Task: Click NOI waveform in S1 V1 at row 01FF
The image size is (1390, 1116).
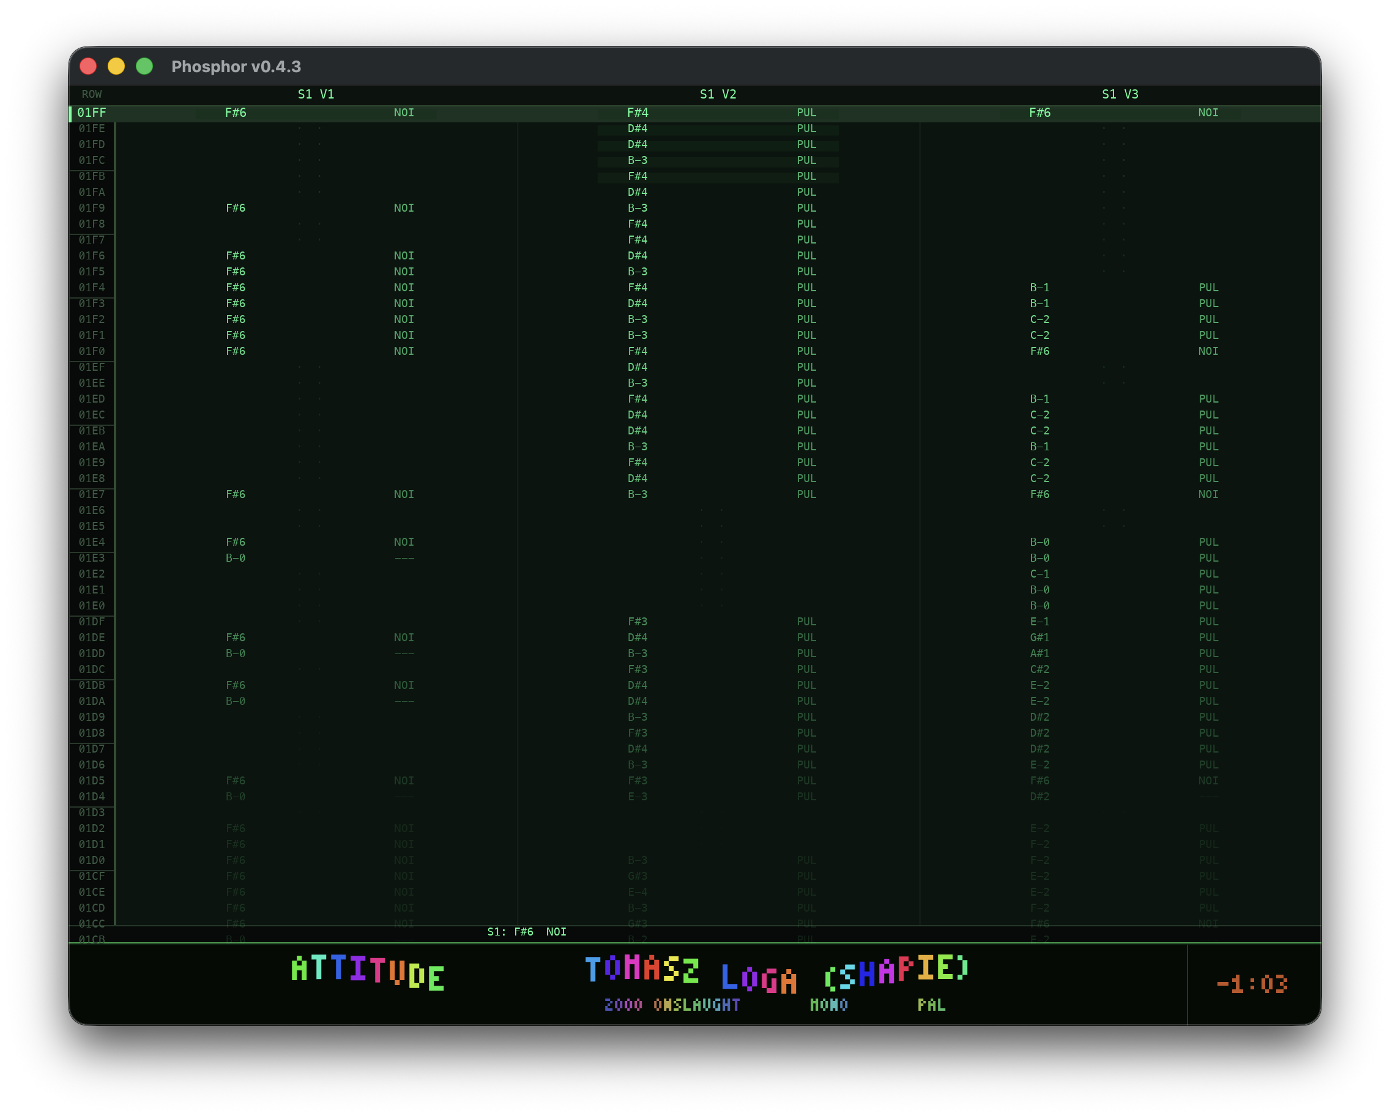Action: (404, 113)
